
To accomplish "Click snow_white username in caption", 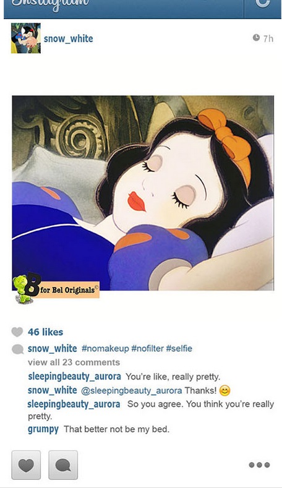I will coord(53,349).
